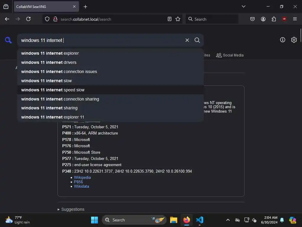This screenshot has height=227, width=302.
Task: Go back to previous page
Action: coord(7,19)
